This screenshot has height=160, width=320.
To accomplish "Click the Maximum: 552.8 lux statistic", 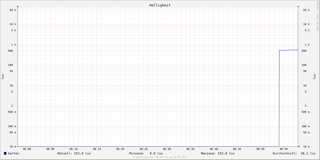I will pyautogui.click(x=218, y=153).
